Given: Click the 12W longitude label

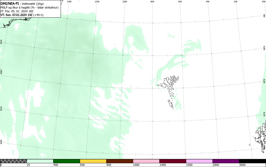Looking at the screenshot, I should pos(97,2).
